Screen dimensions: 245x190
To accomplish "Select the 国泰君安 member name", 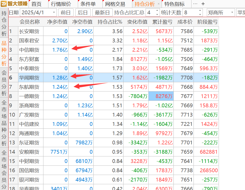I will pos(29,41).
